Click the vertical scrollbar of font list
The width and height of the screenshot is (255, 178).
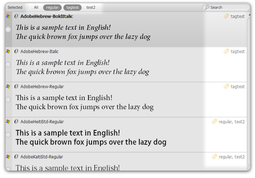pos(249,92)
